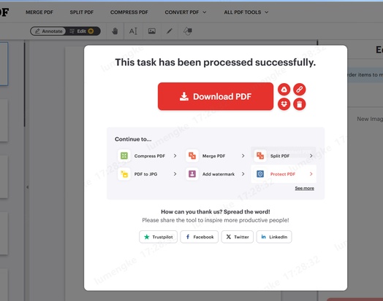
Task: Delete the file with the trash icon
Action: 300,104
